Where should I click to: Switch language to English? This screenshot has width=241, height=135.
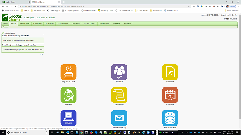(x=229, y=15)
